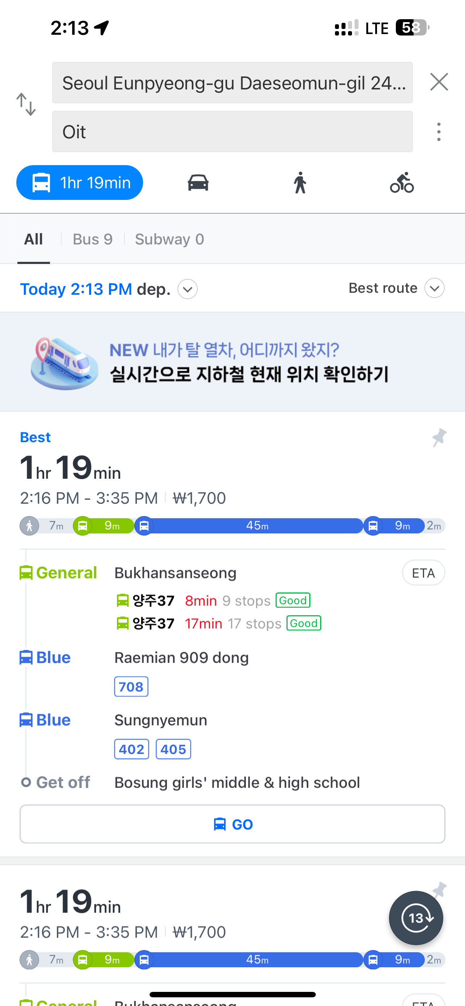
Task: Open the Best route sort dropdown
Action: [434, 288]
